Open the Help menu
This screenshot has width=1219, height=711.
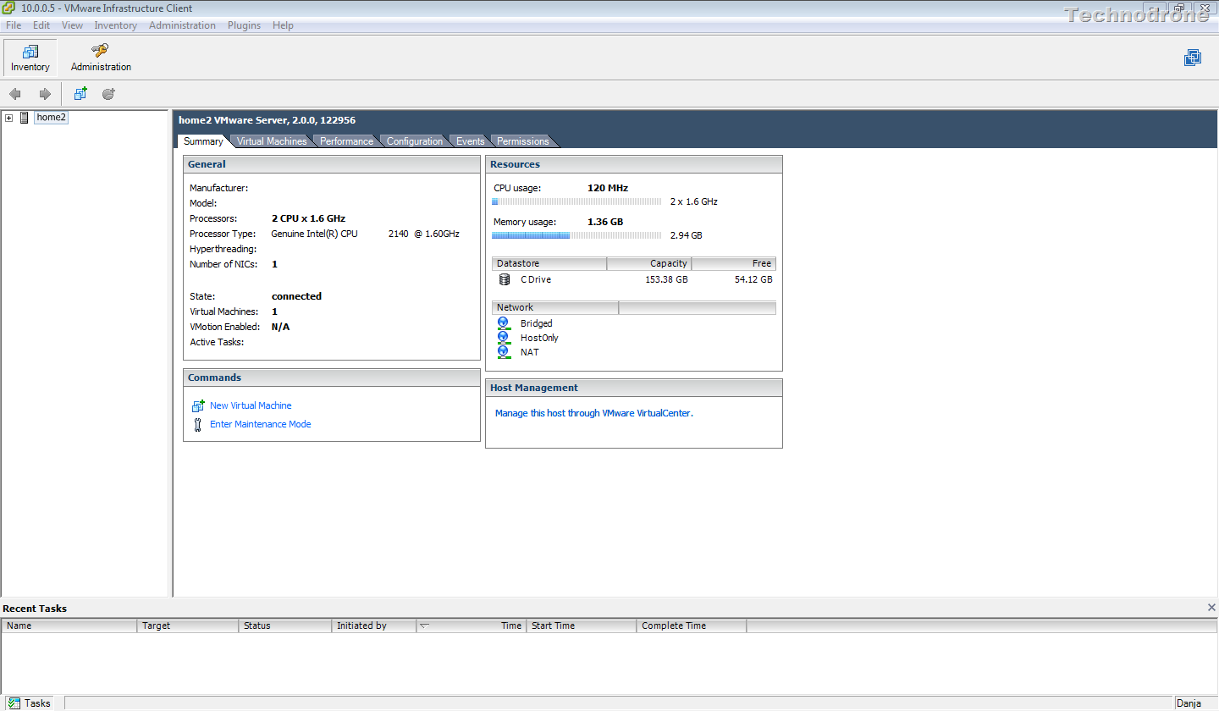click(283, 25)
